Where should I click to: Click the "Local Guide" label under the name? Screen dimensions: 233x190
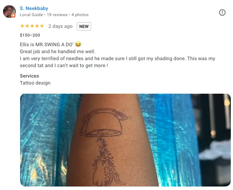click(x=31, y=15)
